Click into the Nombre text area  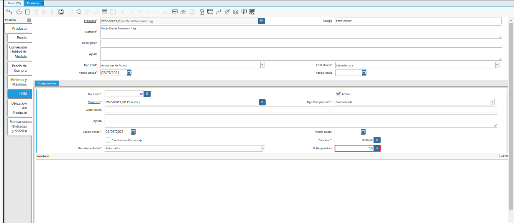(301, 32)
